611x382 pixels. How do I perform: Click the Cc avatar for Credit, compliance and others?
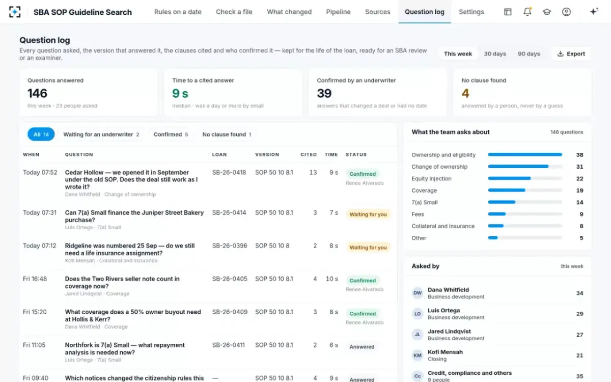(x=418, y=376)
